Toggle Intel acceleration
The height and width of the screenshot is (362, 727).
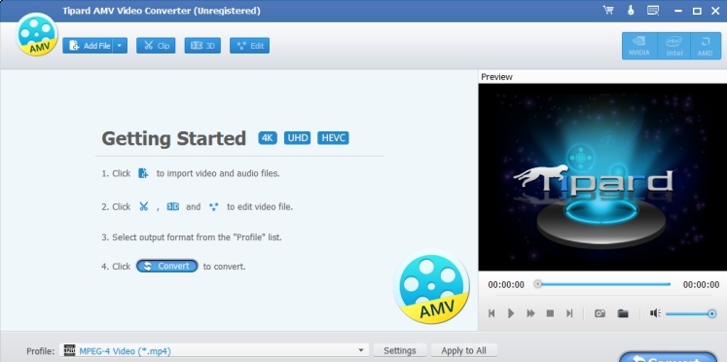point(674,46)
